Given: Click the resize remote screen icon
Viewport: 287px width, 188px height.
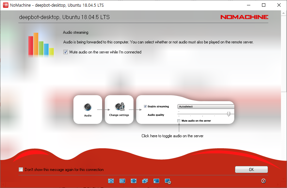Looking at the screenshot, I should coord(122,181).
